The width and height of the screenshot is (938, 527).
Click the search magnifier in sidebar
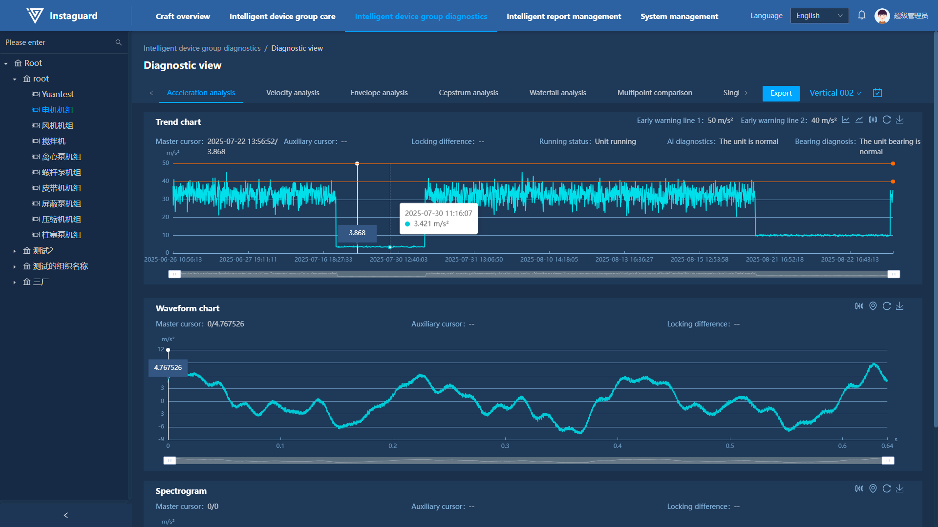click(x=118, y=42)
